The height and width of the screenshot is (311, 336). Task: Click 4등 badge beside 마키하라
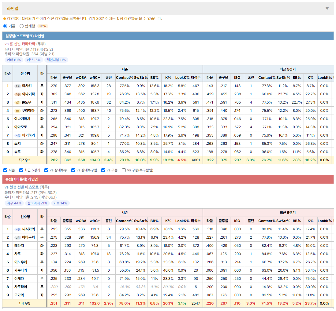pos(17,135)
